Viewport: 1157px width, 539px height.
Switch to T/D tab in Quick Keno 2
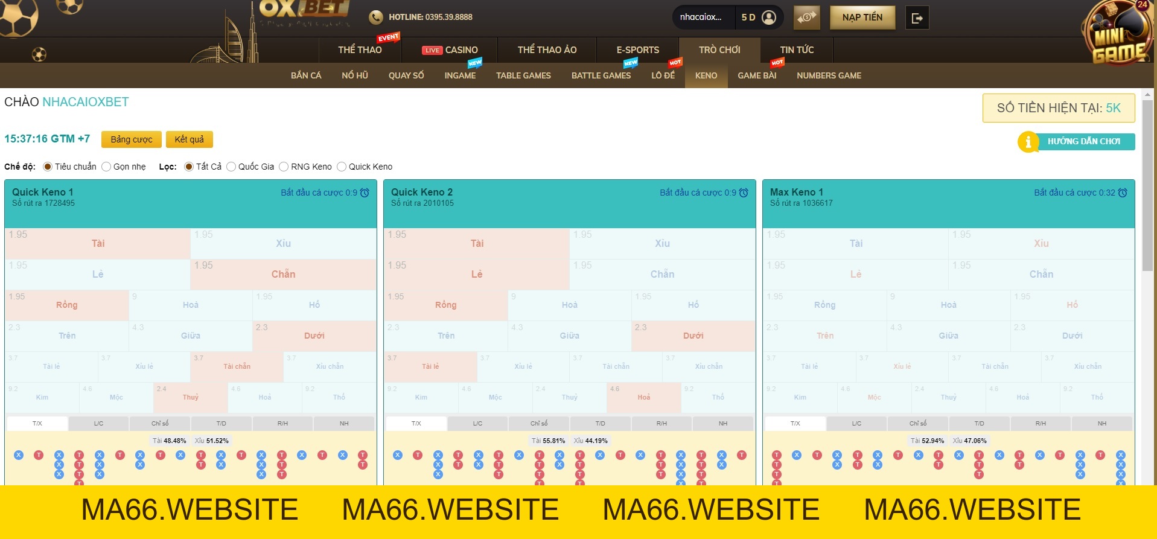tap(600, 424)
